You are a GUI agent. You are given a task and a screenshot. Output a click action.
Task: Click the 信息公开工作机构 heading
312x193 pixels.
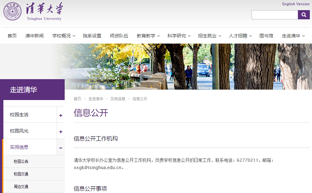(96, 139)
